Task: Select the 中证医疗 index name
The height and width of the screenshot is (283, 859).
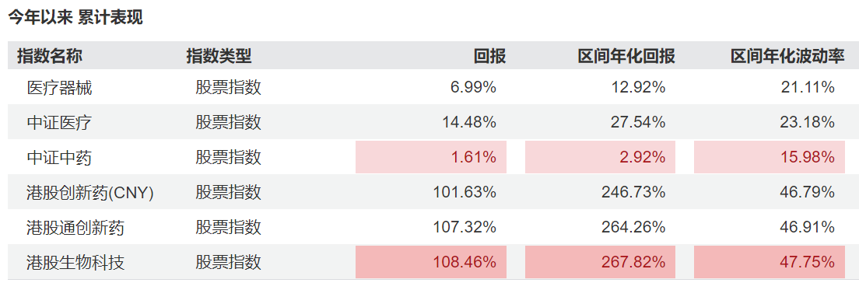Action: 59,122
